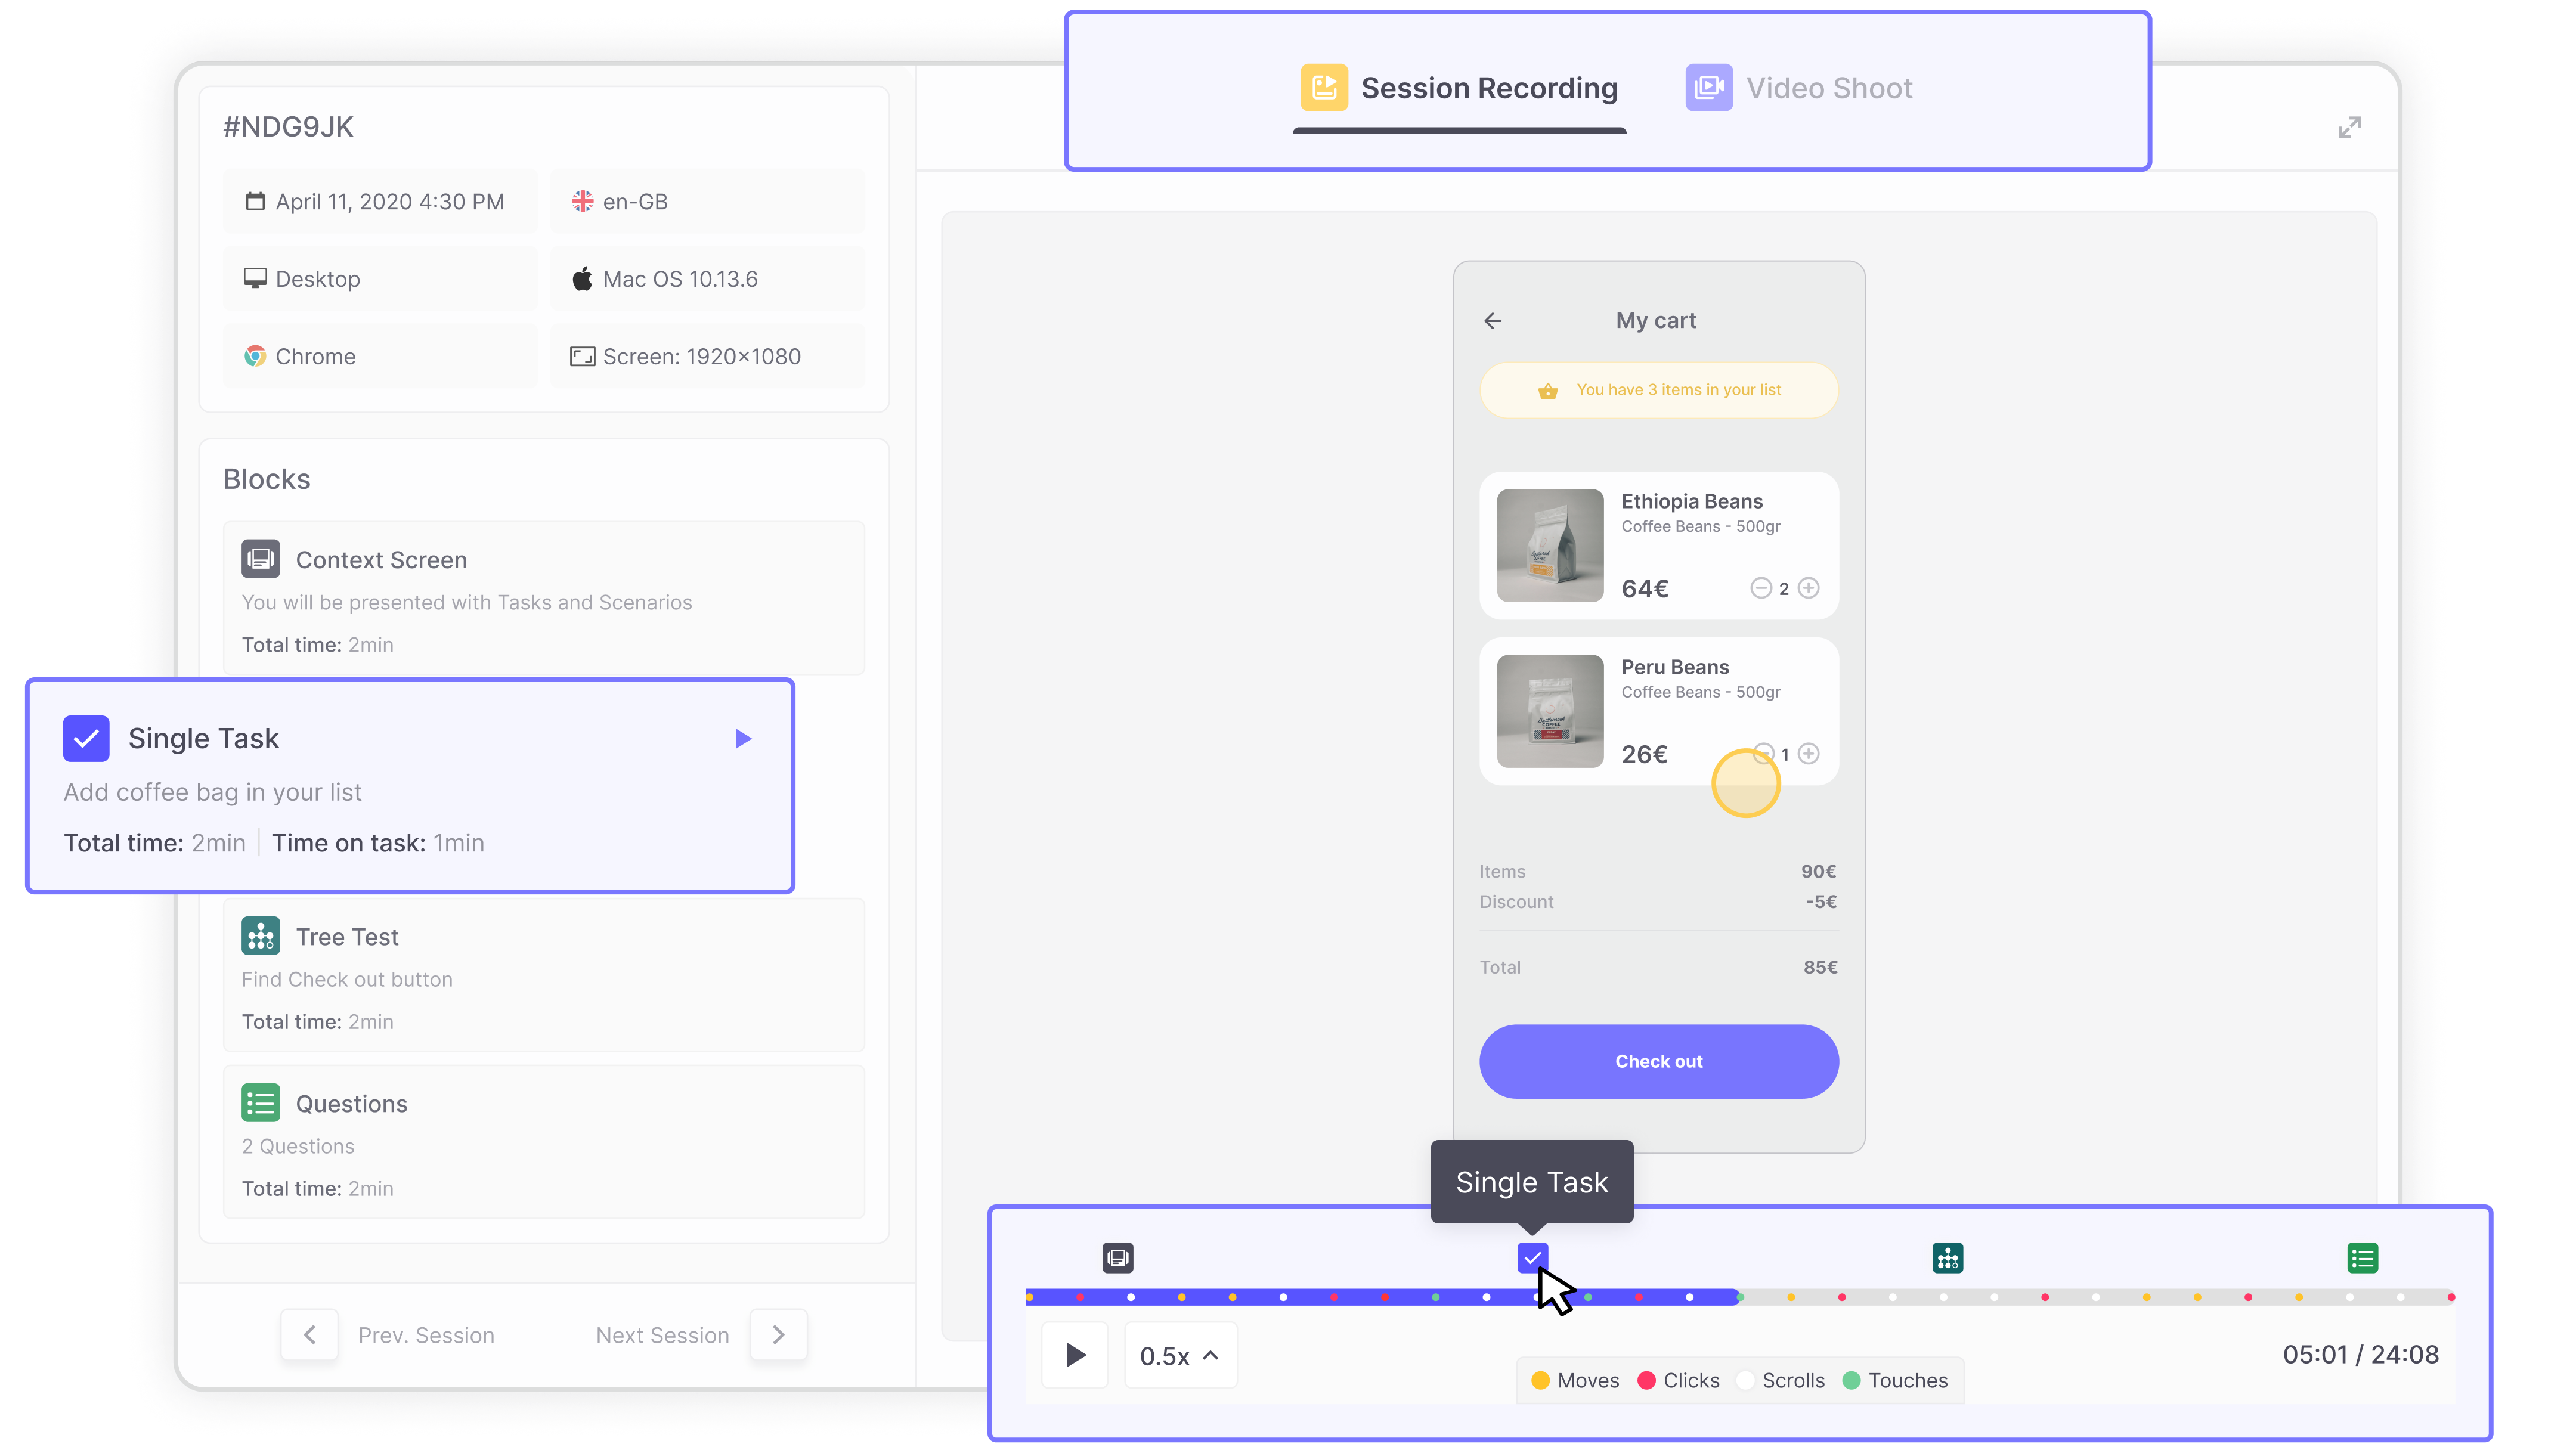2576x1450 pixels.
Task: Increase Ethiopia Beans quantity
Action: pos(1808,588)
